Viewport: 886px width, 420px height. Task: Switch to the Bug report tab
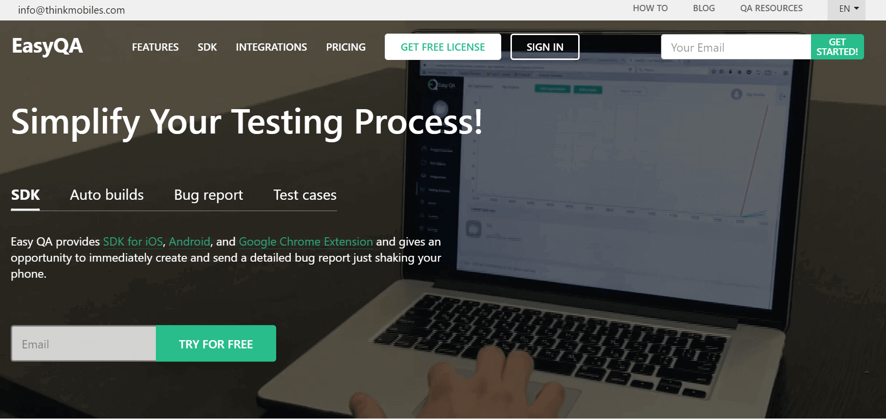click(208, 195)
